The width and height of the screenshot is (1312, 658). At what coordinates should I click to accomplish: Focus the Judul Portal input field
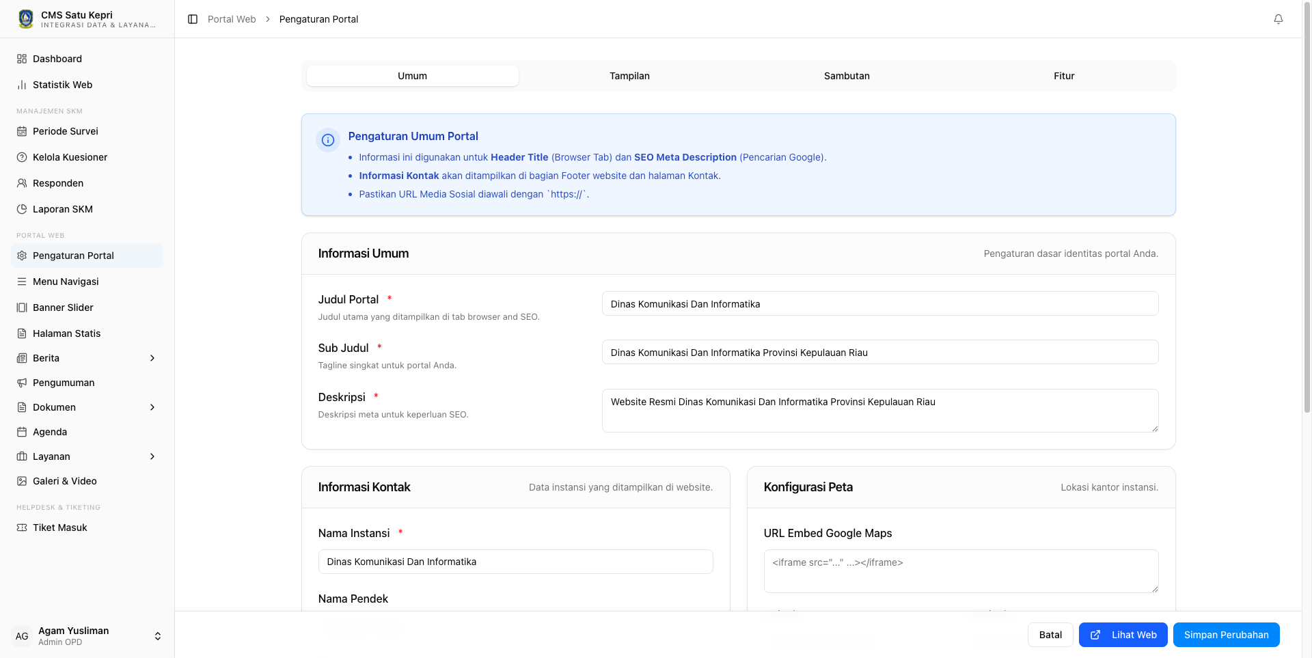(880, 303)
